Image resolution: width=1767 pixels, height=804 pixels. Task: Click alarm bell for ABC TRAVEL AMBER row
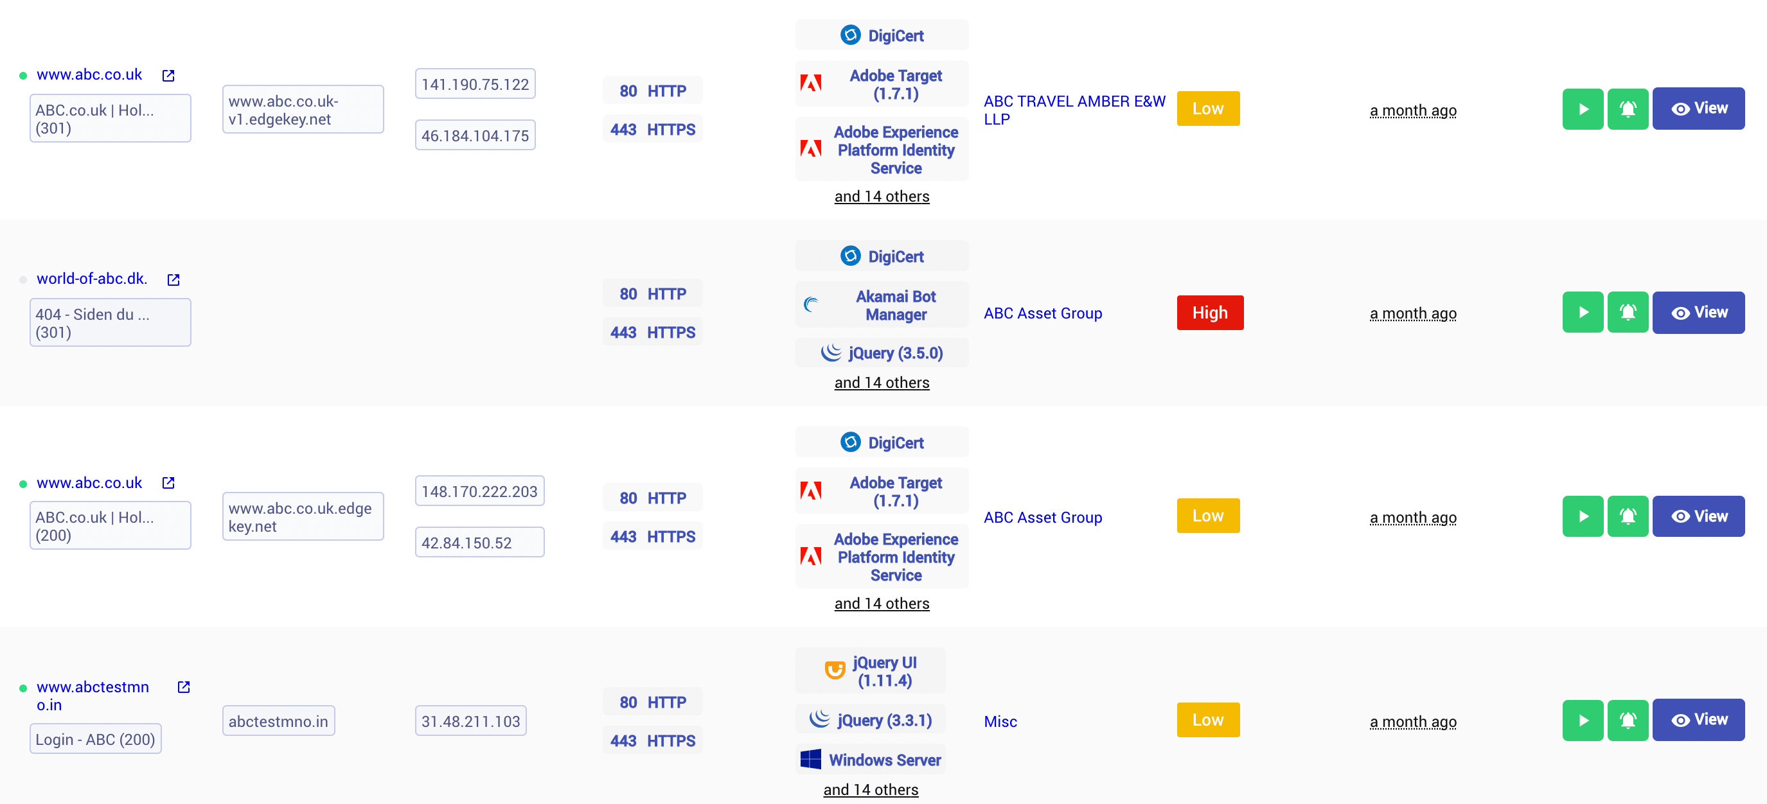pos(1628,109)
